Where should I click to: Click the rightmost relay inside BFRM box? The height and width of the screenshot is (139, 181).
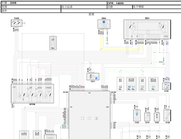point(48,95)
